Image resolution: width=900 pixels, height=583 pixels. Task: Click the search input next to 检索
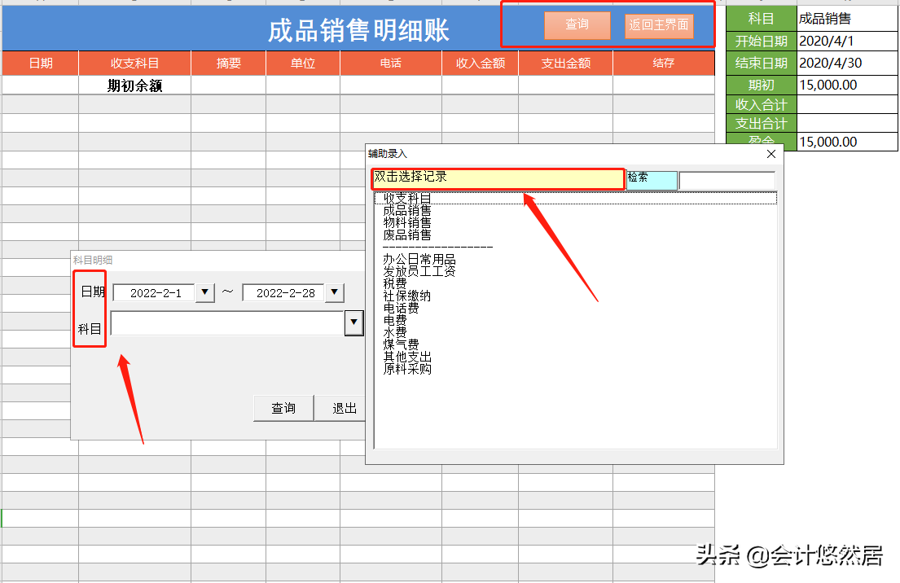point(727,180)
